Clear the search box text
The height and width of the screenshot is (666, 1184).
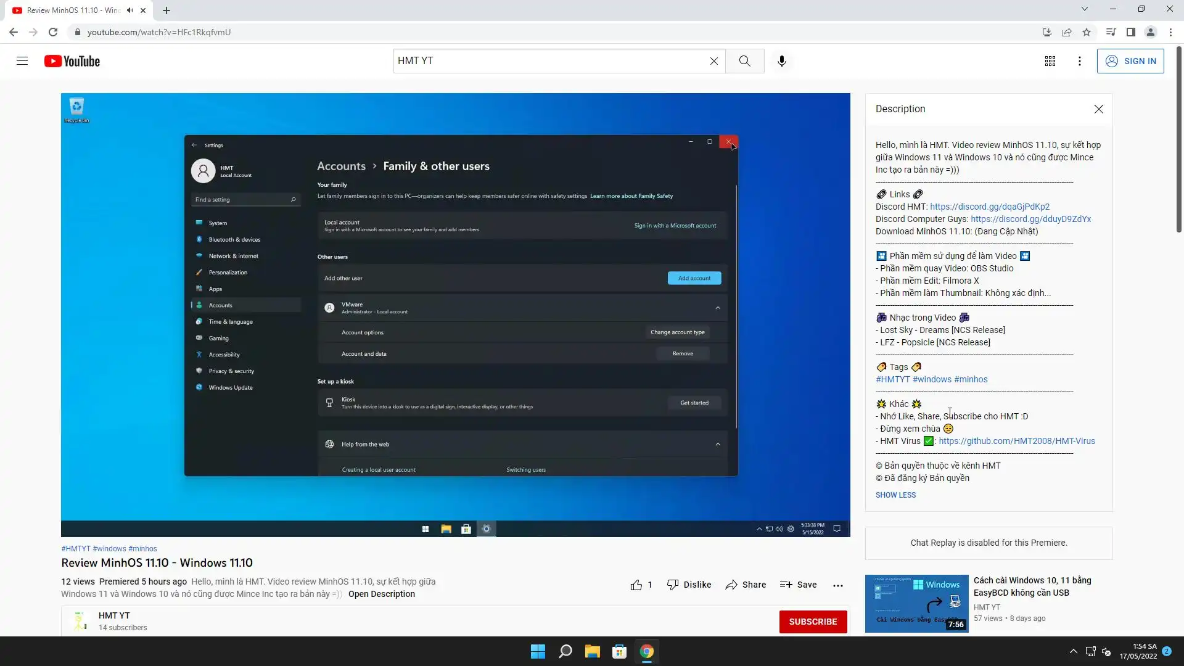[x=713, y=61]
